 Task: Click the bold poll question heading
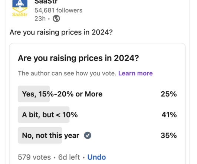coord(78,58)
